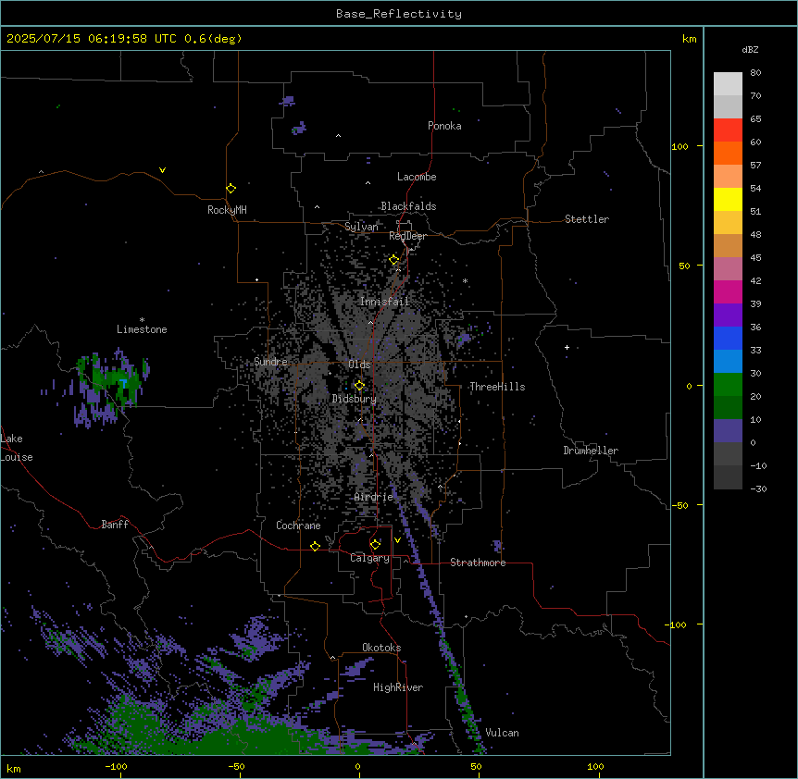Click the Innisfail city label
Viewport: 798px width, 779px height.
tap(384, 302)
